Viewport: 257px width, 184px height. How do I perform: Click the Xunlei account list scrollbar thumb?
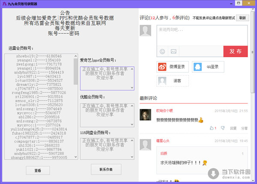pos(75,71)
